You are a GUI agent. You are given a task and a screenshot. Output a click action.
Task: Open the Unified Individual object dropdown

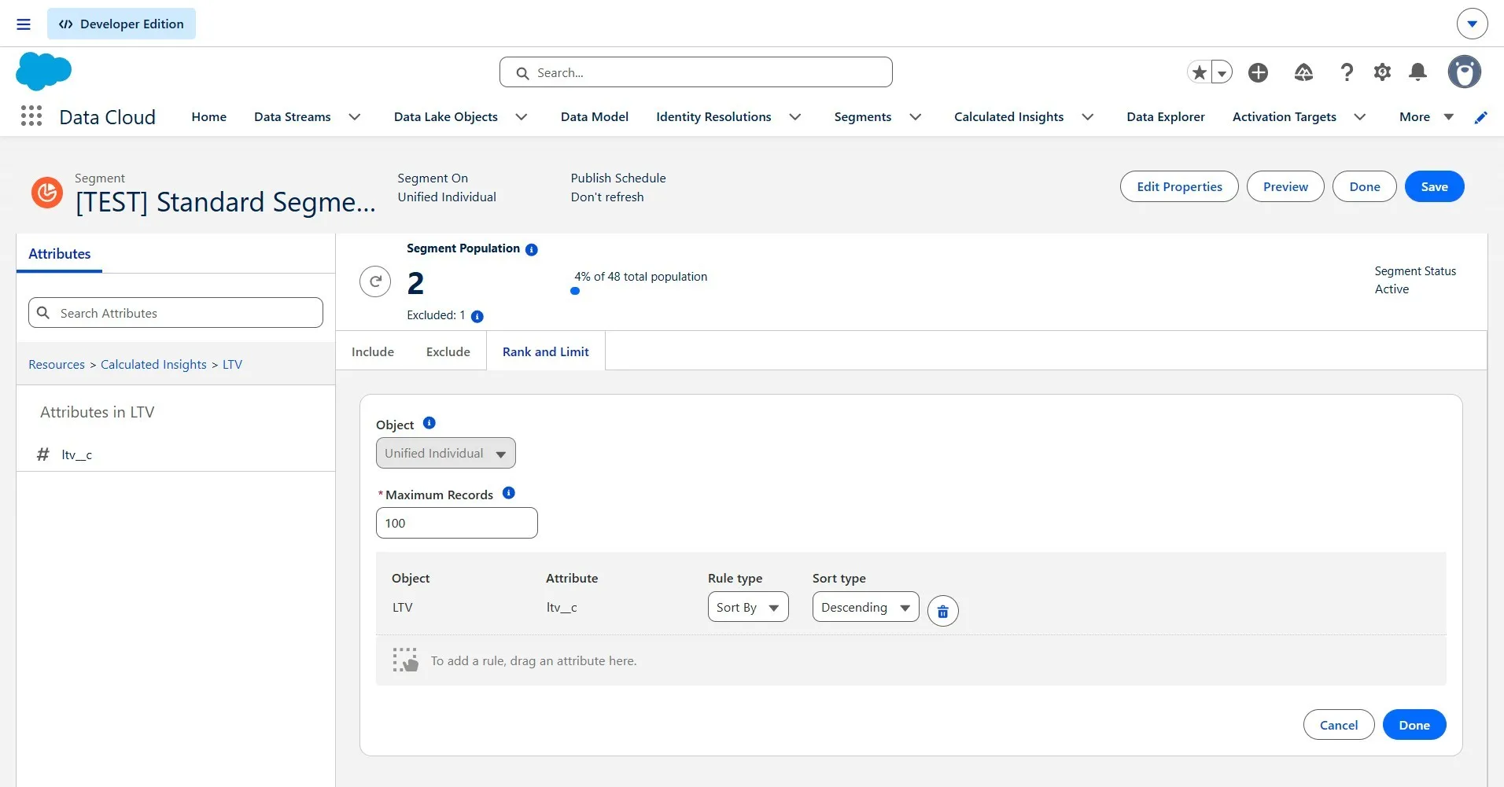point(446,453)
